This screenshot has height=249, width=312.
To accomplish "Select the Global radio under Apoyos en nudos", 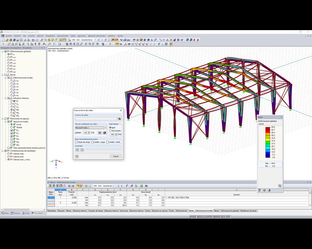I will [x=12, y=127].
